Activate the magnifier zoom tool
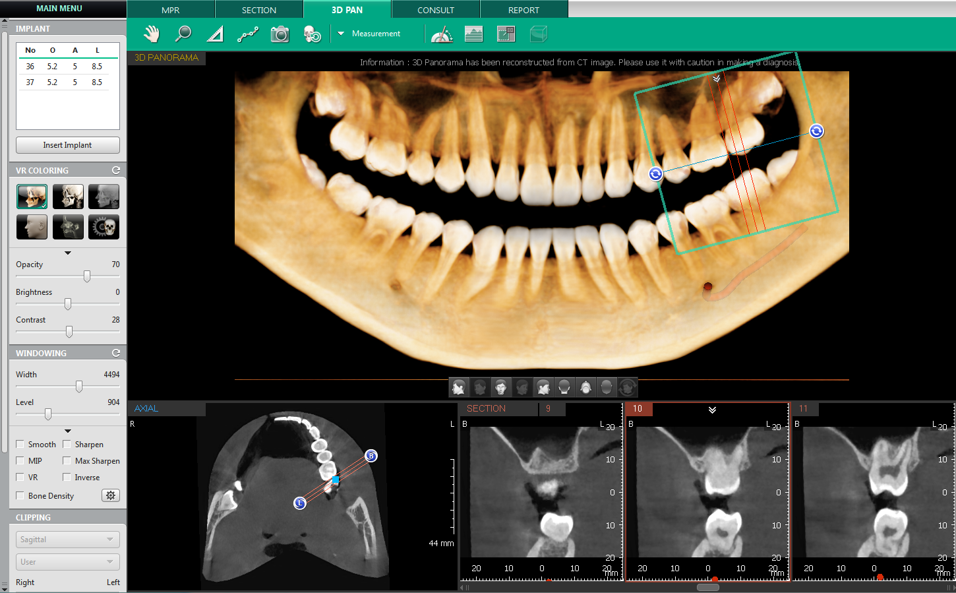The image size is (956, 593). click(183, 34)
